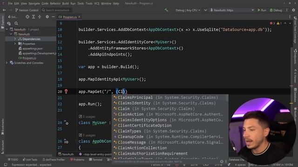Open the Unit Tests tool window
The image size is (298, 167).
point(30,160)
